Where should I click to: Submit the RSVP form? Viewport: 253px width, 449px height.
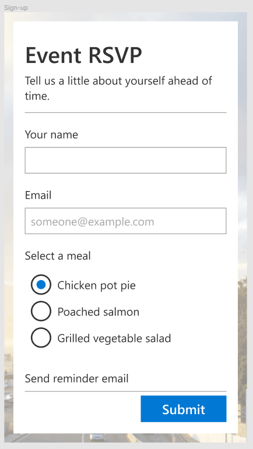point(184,409)
